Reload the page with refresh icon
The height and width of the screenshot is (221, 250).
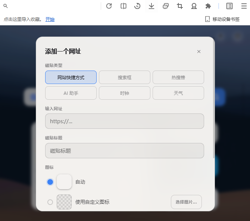(109, 6)
